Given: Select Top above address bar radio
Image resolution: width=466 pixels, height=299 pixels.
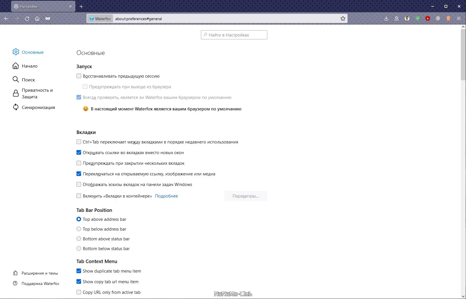Looking at the screenshot, I should [x=79, y=219].
